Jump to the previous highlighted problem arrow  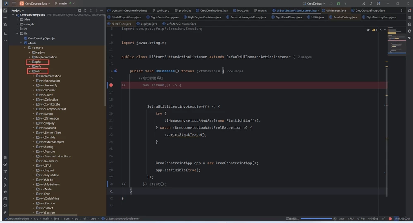tap(381, 30)
